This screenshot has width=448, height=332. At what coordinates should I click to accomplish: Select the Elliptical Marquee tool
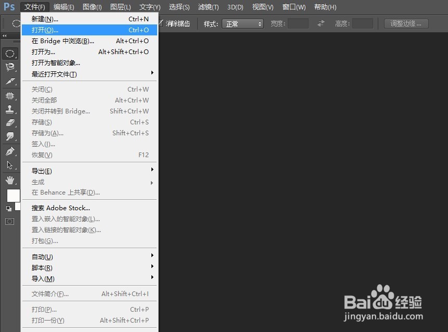pos(10,54)
